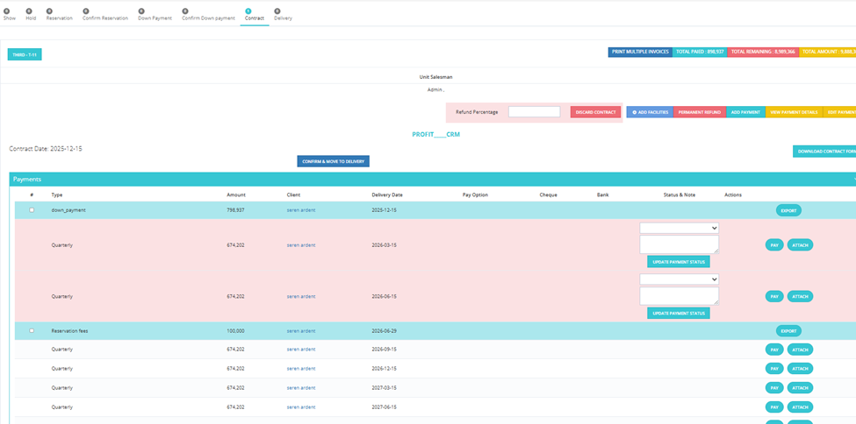Click Confirm & Move to Delivery button
856x424 pixels.
coord(333,161)
